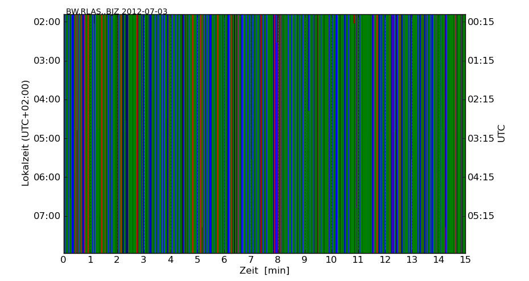This screenshot has height=281, width=529.
Task: Pick the 0 minute tick on x-axis
Action: 64,260
